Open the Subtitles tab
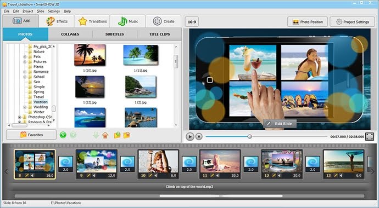Viewport: 379px width, 208px height. (115, 34)
